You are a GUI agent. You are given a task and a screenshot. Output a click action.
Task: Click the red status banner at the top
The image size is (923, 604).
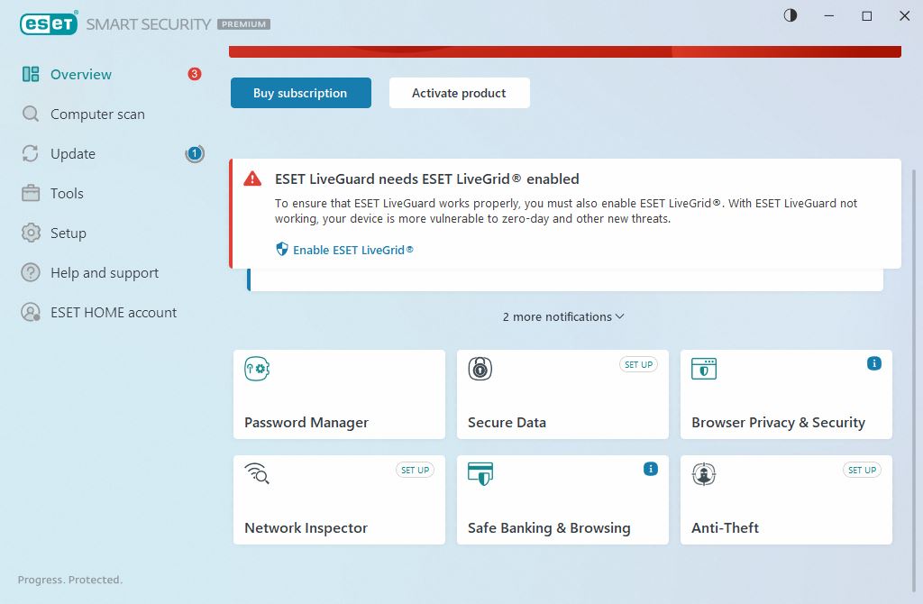point(565,51)
